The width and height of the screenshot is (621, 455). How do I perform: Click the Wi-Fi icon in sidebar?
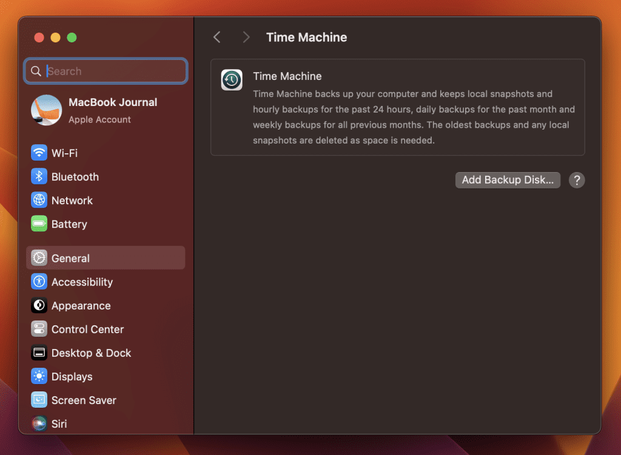coord(39,153)
